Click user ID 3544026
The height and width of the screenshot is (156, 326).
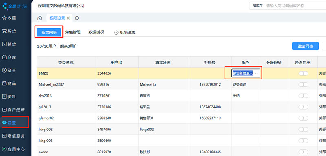104,73
